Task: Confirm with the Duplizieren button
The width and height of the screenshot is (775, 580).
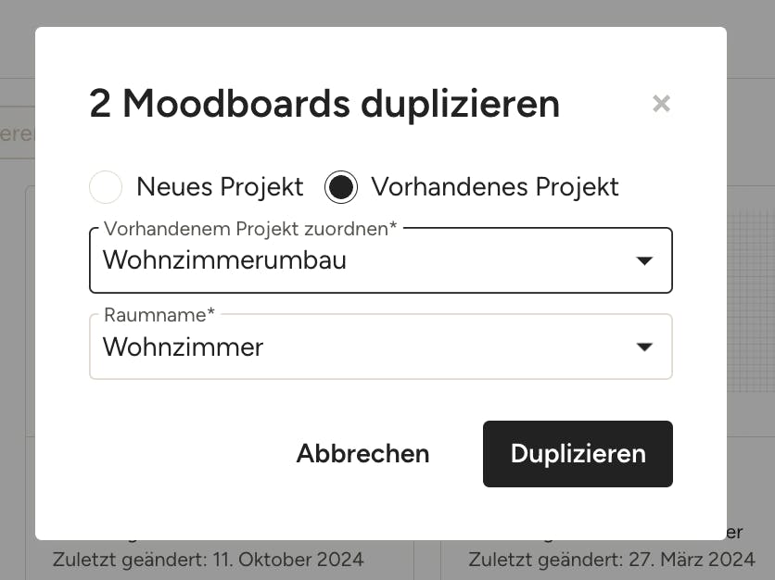Action: 578,453
